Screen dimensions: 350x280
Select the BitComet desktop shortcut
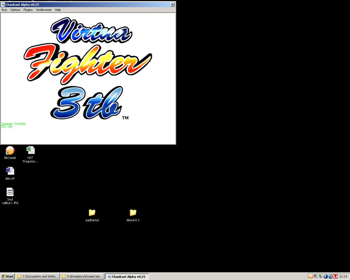10,151
